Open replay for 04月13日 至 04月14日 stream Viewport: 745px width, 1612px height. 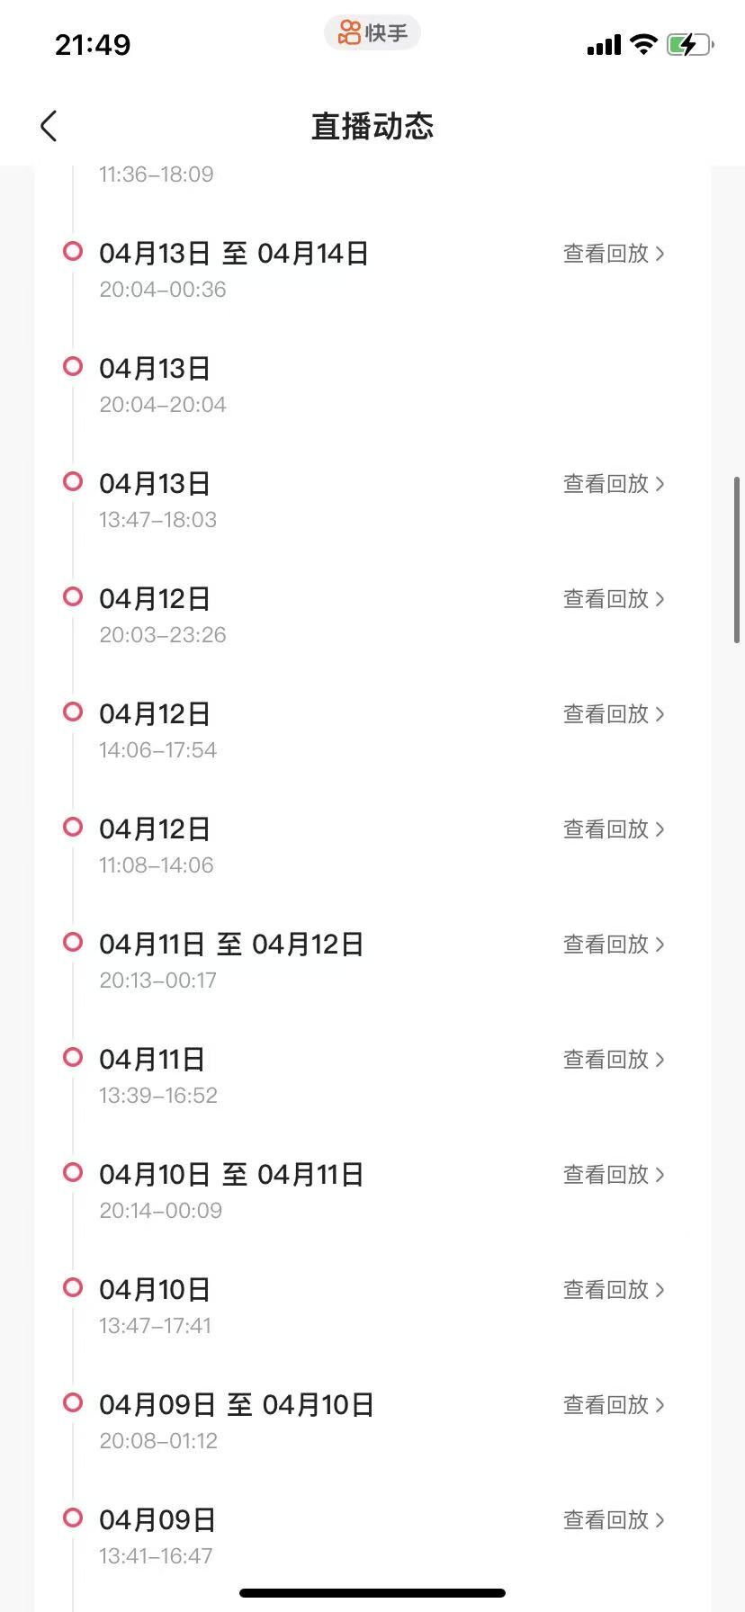(614, 254)
